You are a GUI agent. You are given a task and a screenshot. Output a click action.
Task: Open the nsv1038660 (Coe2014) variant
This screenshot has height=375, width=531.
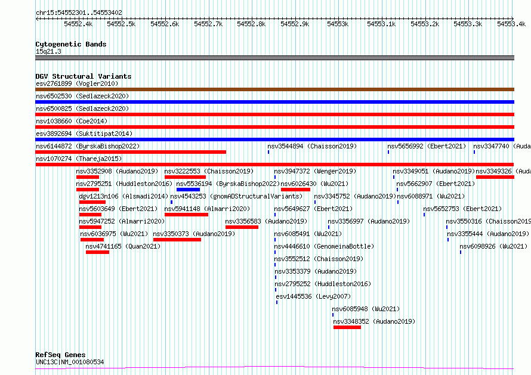coord(72,121)
